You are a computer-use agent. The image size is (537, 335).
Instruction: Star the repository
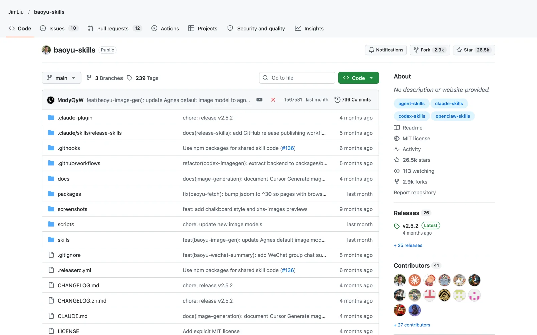474,50
